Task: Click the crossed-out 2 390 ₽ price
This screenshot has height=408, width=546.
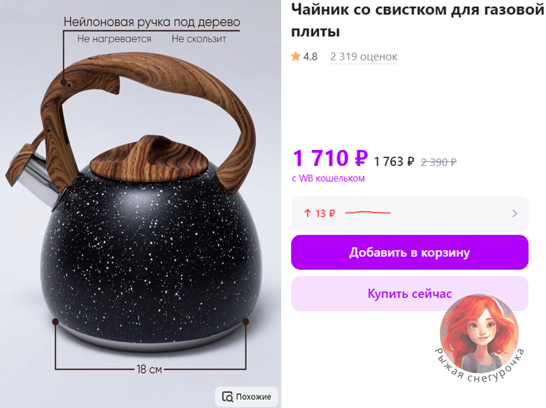Action: click(438, 162)
